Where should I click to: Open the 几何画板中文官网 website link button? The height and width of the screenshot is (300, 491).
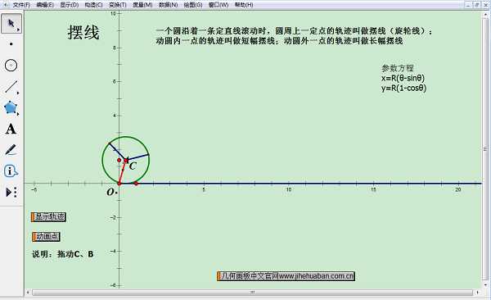(286, 276)
